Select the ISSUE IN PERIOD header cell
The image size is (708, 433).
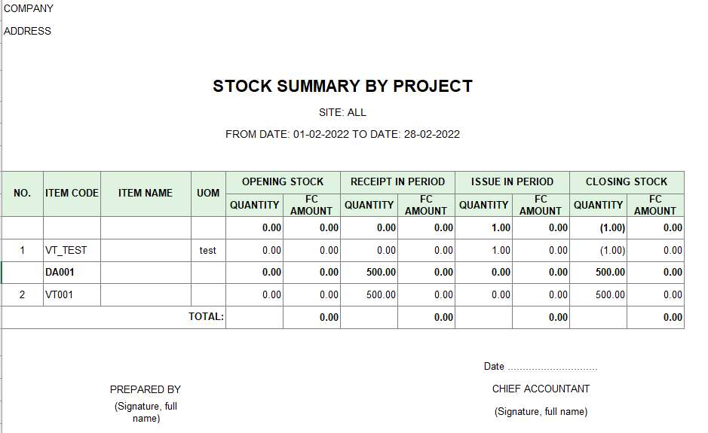[512, 182]
